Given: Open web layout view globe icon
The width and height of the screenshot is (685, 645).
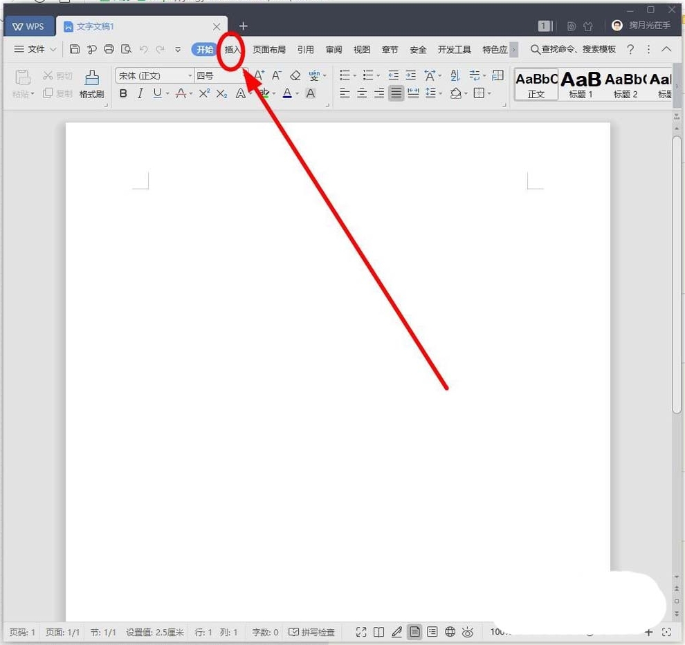Looking at the screenshot, I should [x=450, y=632].
